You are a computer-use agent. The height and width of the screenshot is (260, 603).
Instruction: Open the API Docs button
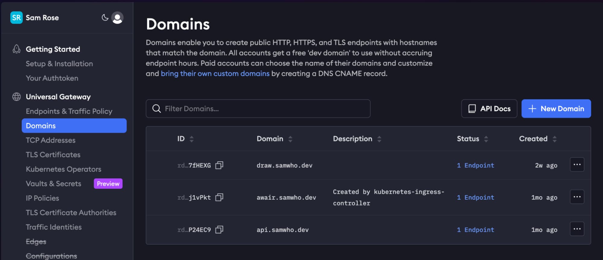point(489,109)
